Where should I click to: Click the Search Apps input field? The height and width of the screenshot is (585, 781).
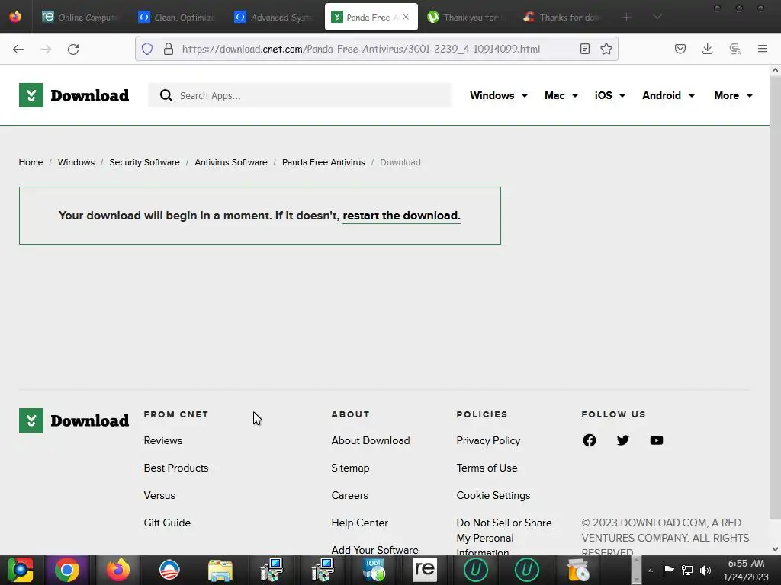(300, 95)
